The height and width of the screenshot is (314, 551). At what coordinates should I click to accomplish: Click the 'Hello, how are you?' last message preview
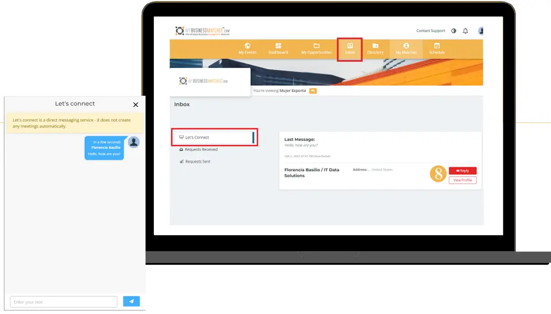[301, 145]
